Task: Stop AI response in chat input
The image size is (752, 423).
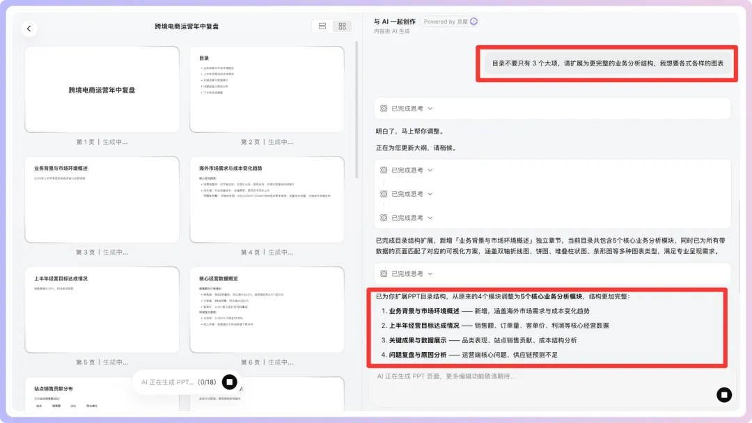Action: coord(724,394)
